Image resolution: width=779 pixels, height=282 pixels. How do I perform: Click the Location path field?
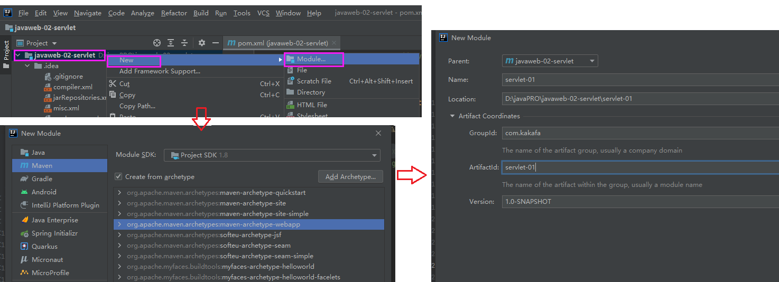(x=641, y=98)
